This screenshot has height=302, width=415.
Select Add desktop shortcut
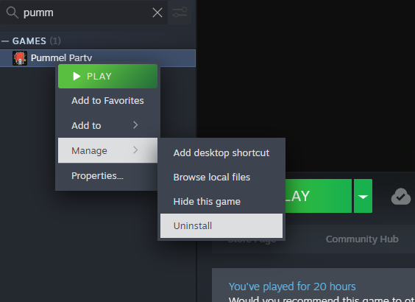click(x=221, y=153)
